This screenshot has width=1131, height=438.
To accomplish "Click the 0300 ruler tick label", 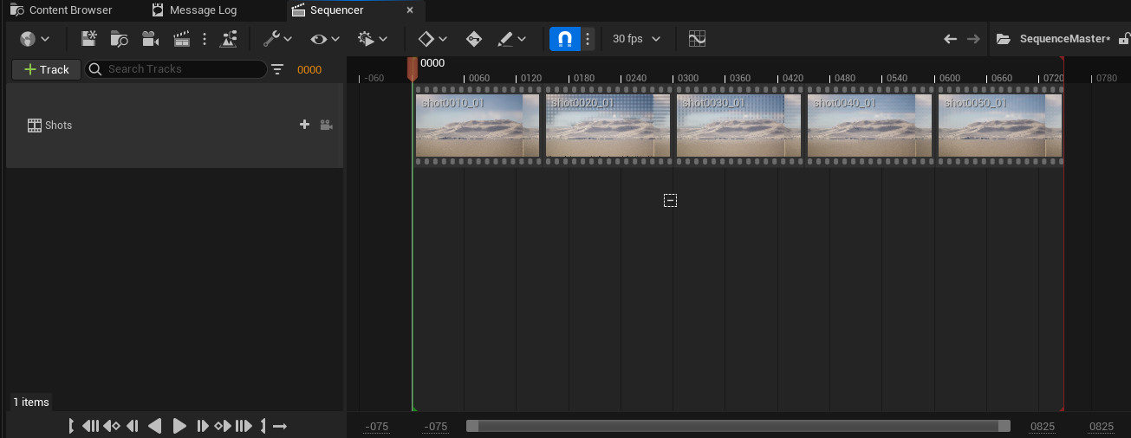I will 688,78.
